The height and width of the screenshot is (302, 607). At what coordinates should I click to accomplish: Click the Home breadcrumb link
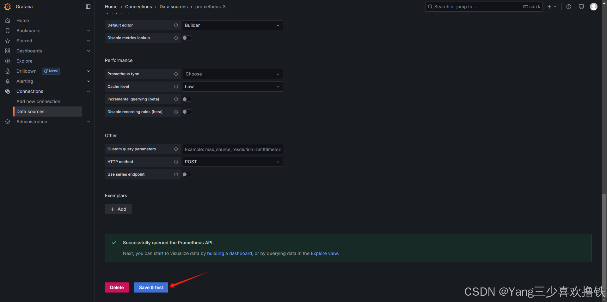(x=111, y=7)
